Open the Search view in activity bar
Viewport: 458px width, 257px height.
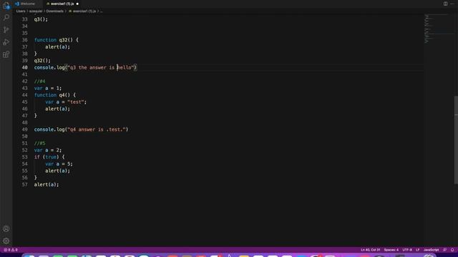pos(6,18)
